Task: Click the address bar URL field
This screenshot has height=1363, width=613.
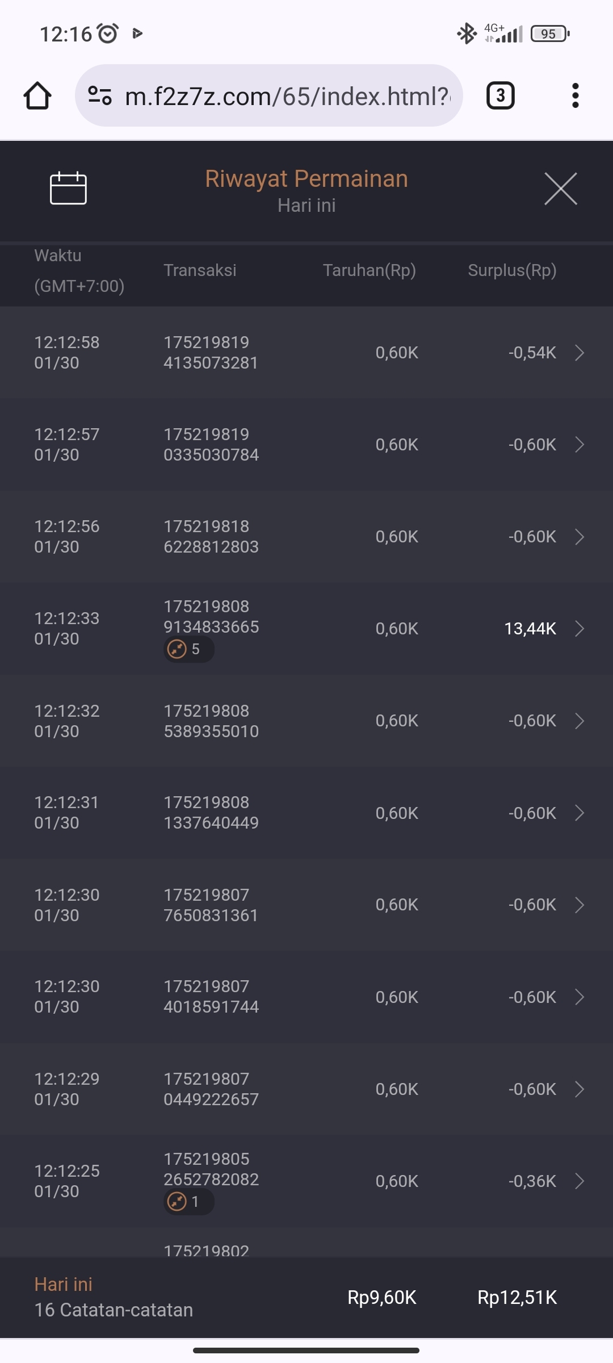Action: coord(287,96)
